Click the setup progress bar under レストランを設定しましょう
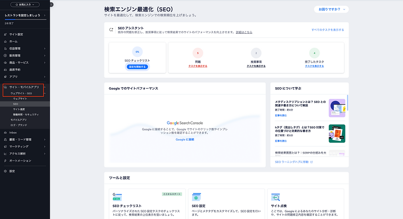 point(25,20)
